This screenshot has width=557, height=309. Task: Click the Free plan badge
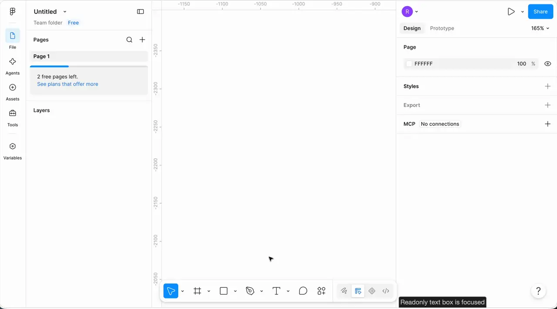[73, 23]
